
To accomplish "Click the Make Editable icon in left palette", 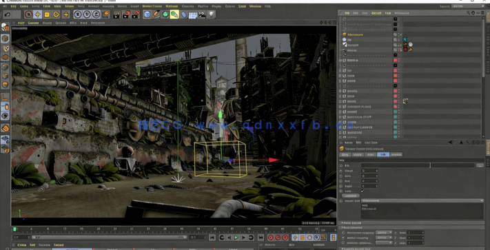I will [x=5, y=28].
